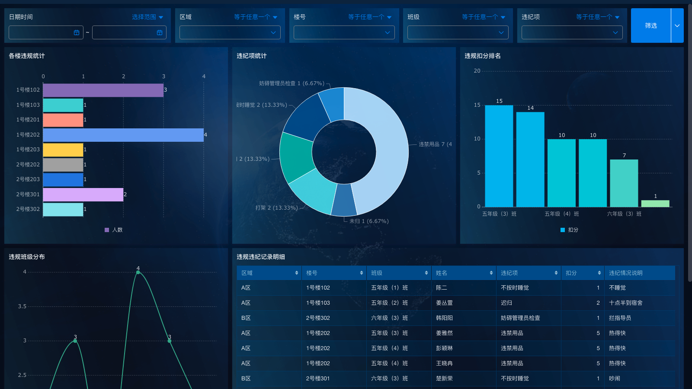
Task: Select name cell 楚新荣
Action: [445, 379]
